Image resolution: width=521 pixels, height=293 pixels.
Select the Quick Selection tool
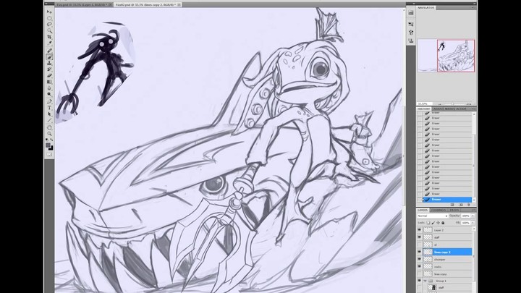(49, 31)
